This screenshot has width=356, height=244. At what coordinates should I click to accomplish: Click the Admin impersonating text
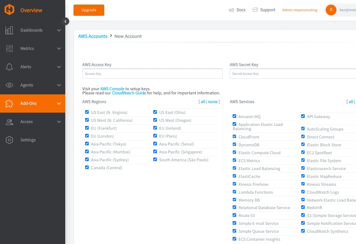300,10
